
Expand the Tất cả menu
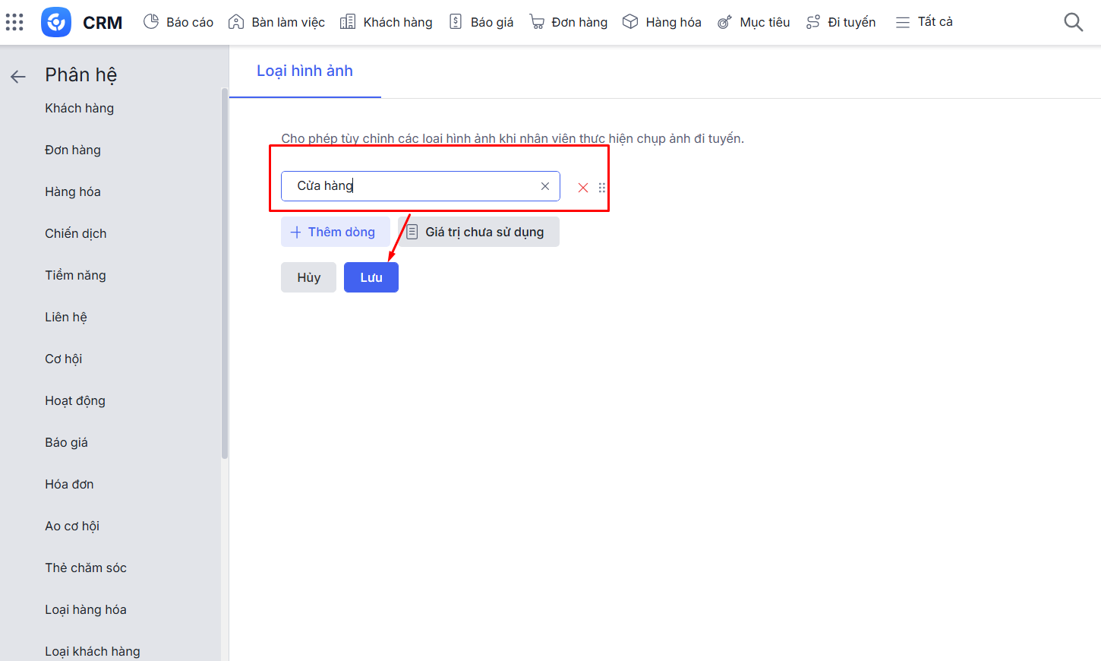pyautogui.click(x=924, y=22)
